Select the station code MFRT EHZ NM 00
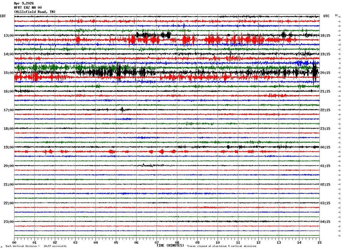 click(28, 8)
